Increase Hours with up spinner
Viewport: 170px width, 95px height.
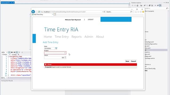click(x=65, y=57)
